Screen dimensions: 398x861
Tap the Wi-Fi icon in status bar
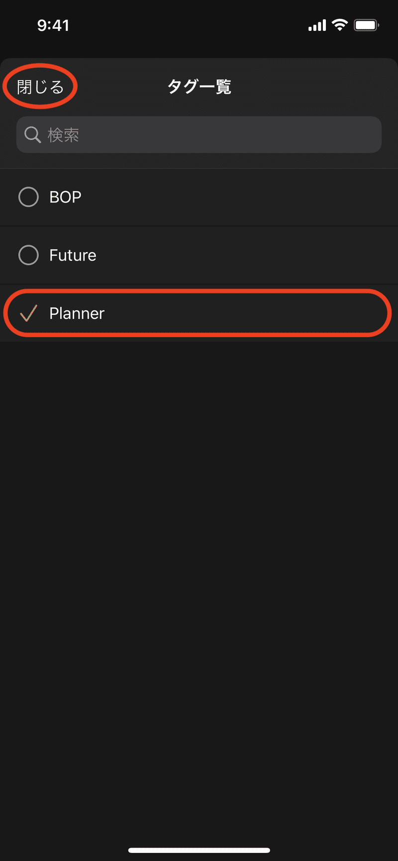coord(340,25)
